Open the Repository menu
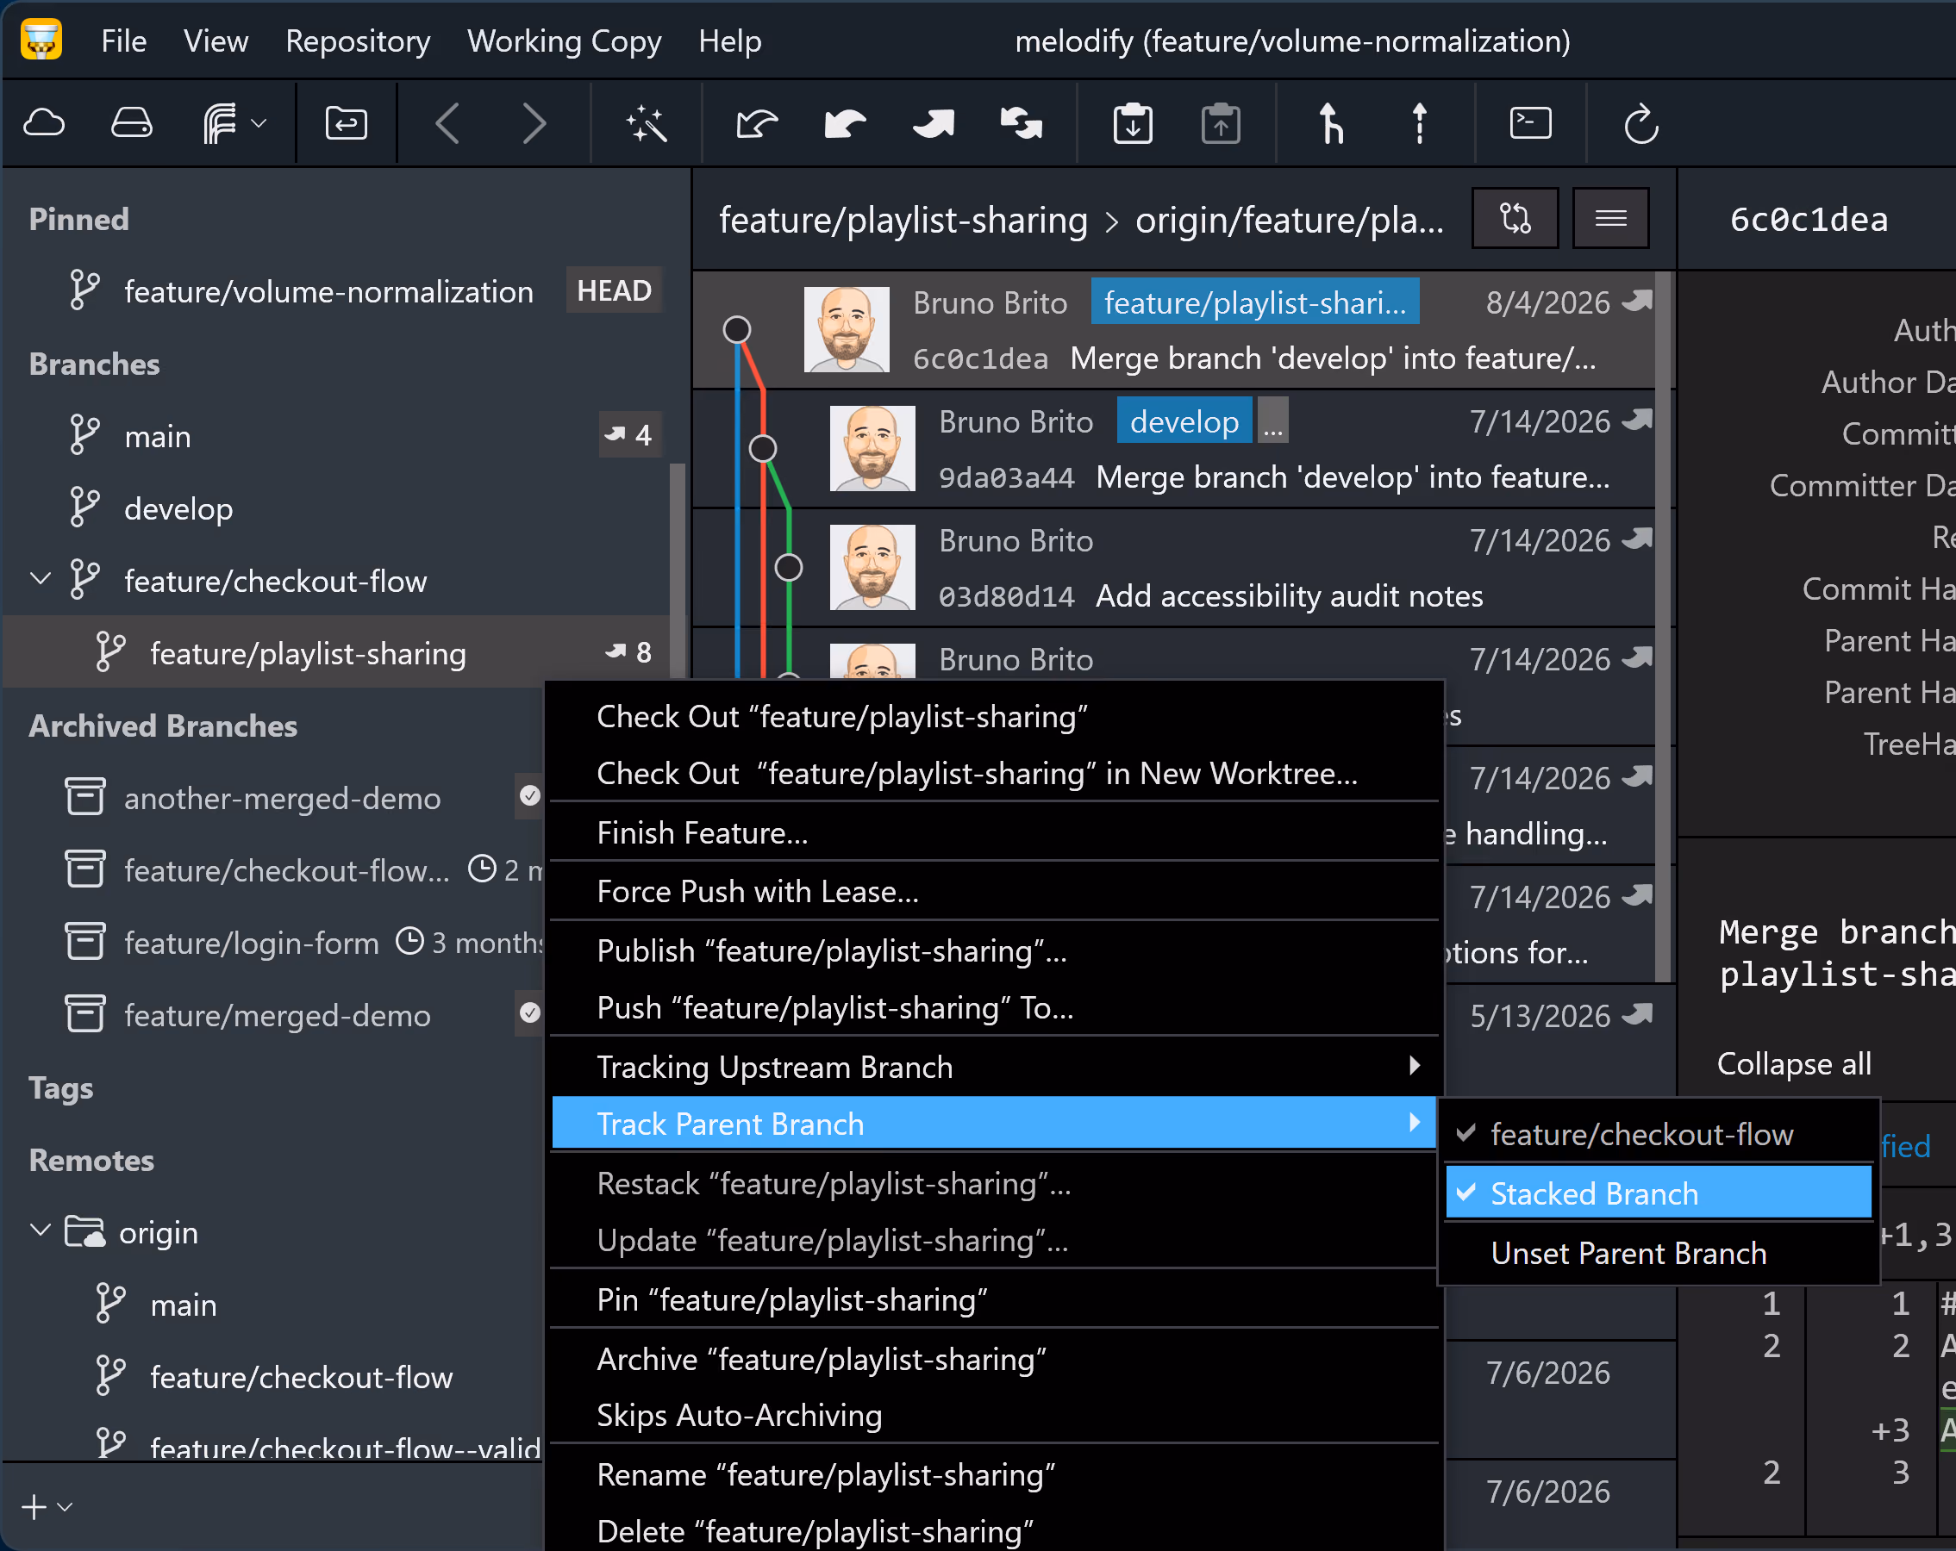Viewport: 1956px width, 1551px height. click(x=358, y=40)
